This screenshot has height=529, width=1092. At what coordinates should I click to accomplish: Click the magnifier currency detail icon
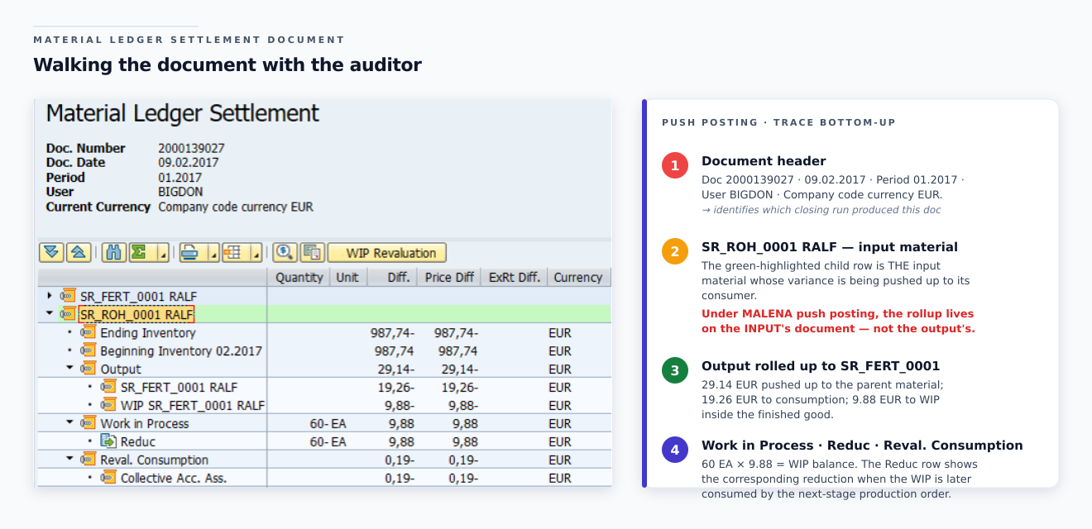[285, 252]
